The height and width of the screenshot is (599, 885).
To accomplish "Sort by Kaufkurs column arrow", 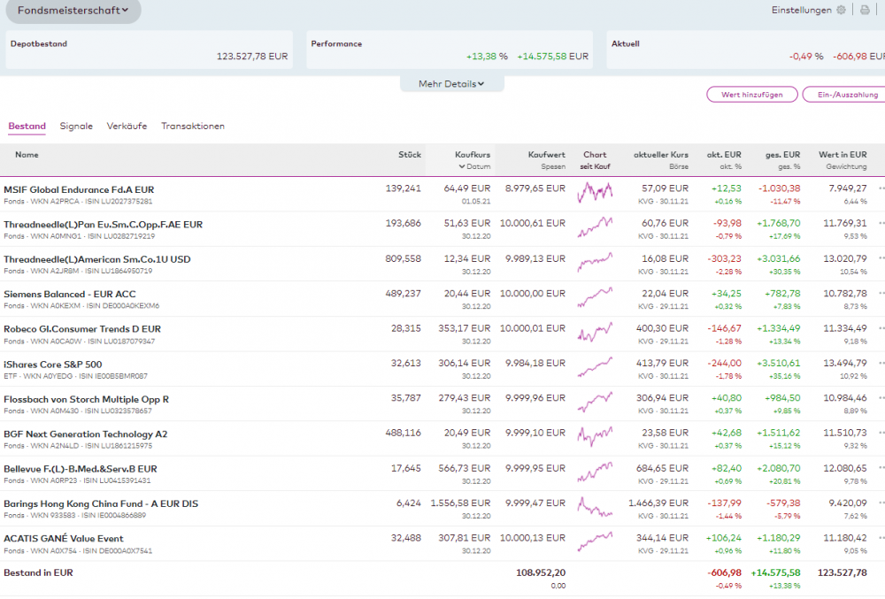I will 461,166.
